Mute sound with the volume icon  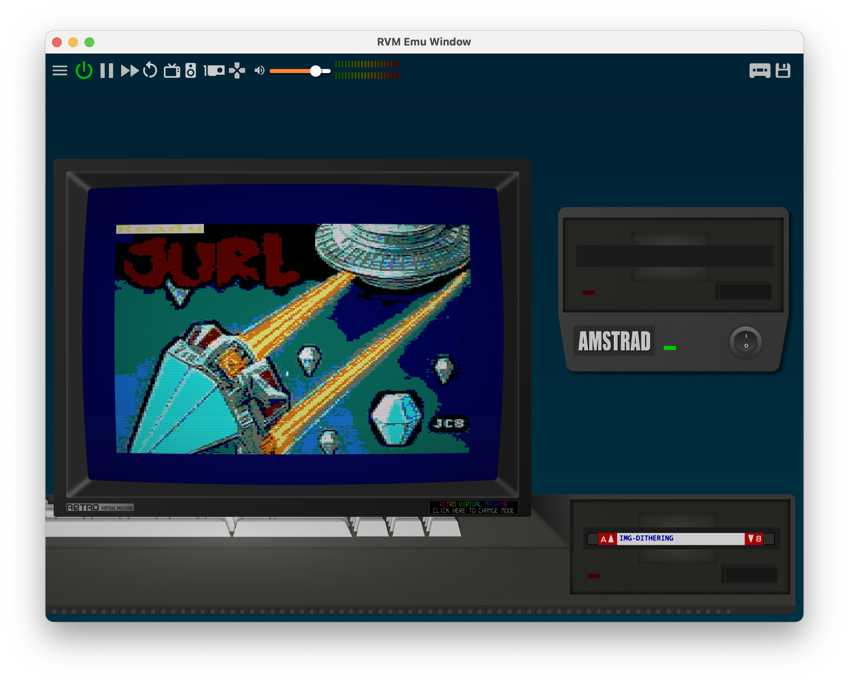259,71
